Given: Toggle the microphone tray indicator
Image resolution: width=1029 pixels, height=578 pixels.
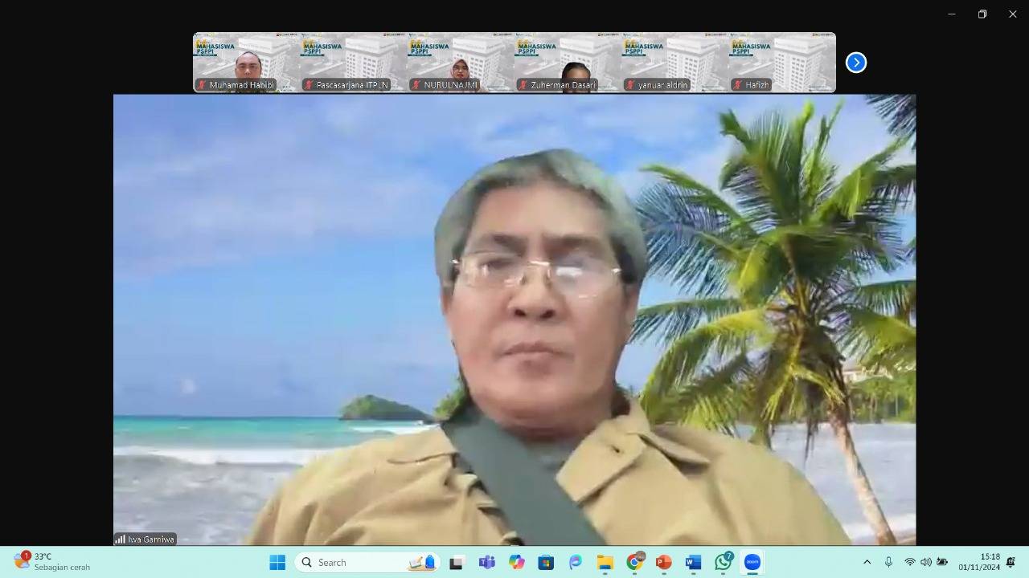Looking at the screenshot, I should [x=888, y=562].
